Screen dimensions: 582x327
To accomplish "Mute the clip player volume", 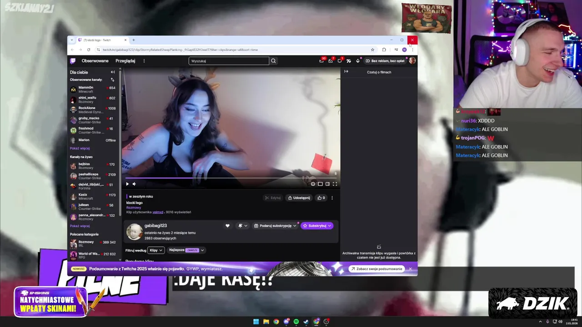I will click(x=134, y=184).
